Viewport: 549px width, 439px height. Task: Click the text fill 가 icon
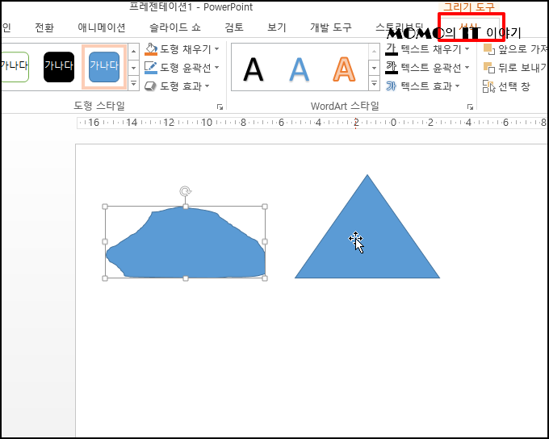(391, 49)
